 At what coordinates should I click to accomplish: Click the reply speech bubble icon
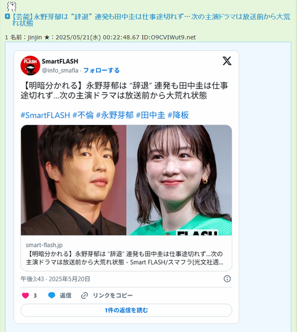pos(51,295)
